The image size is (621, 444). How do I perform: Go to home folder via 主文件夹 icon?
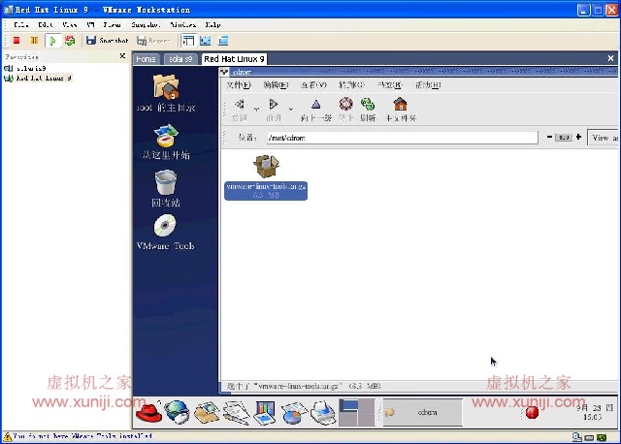401,110
